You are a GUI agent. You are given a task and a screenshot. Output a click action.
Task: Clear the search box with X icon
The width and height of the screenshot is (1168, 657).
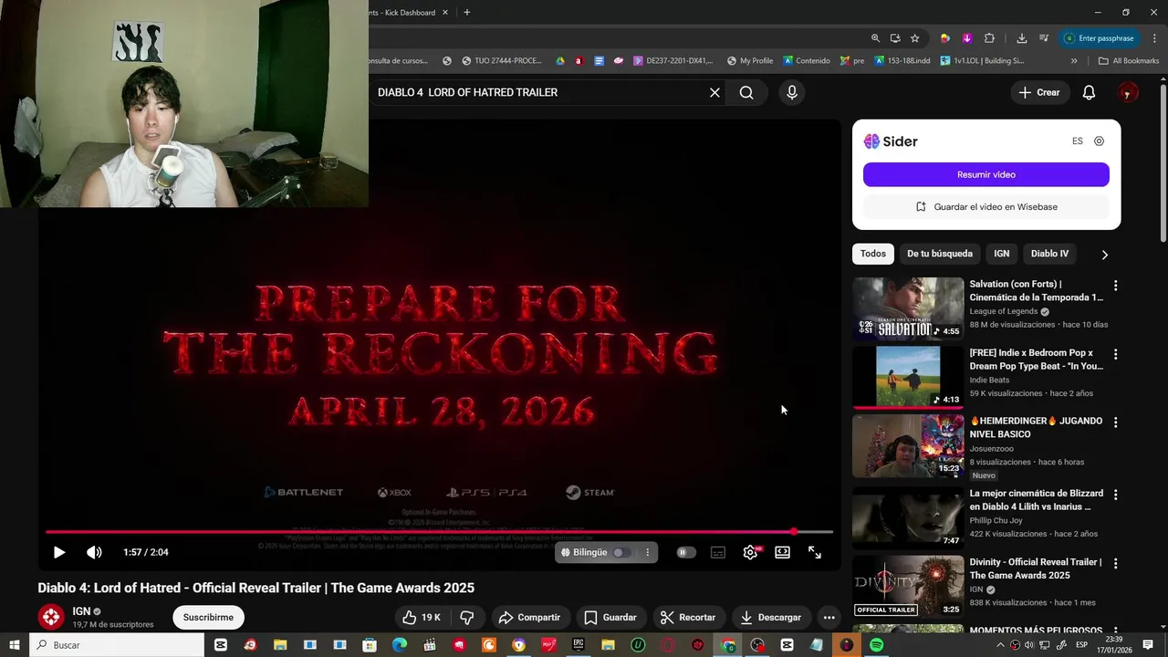click(714, 92)
